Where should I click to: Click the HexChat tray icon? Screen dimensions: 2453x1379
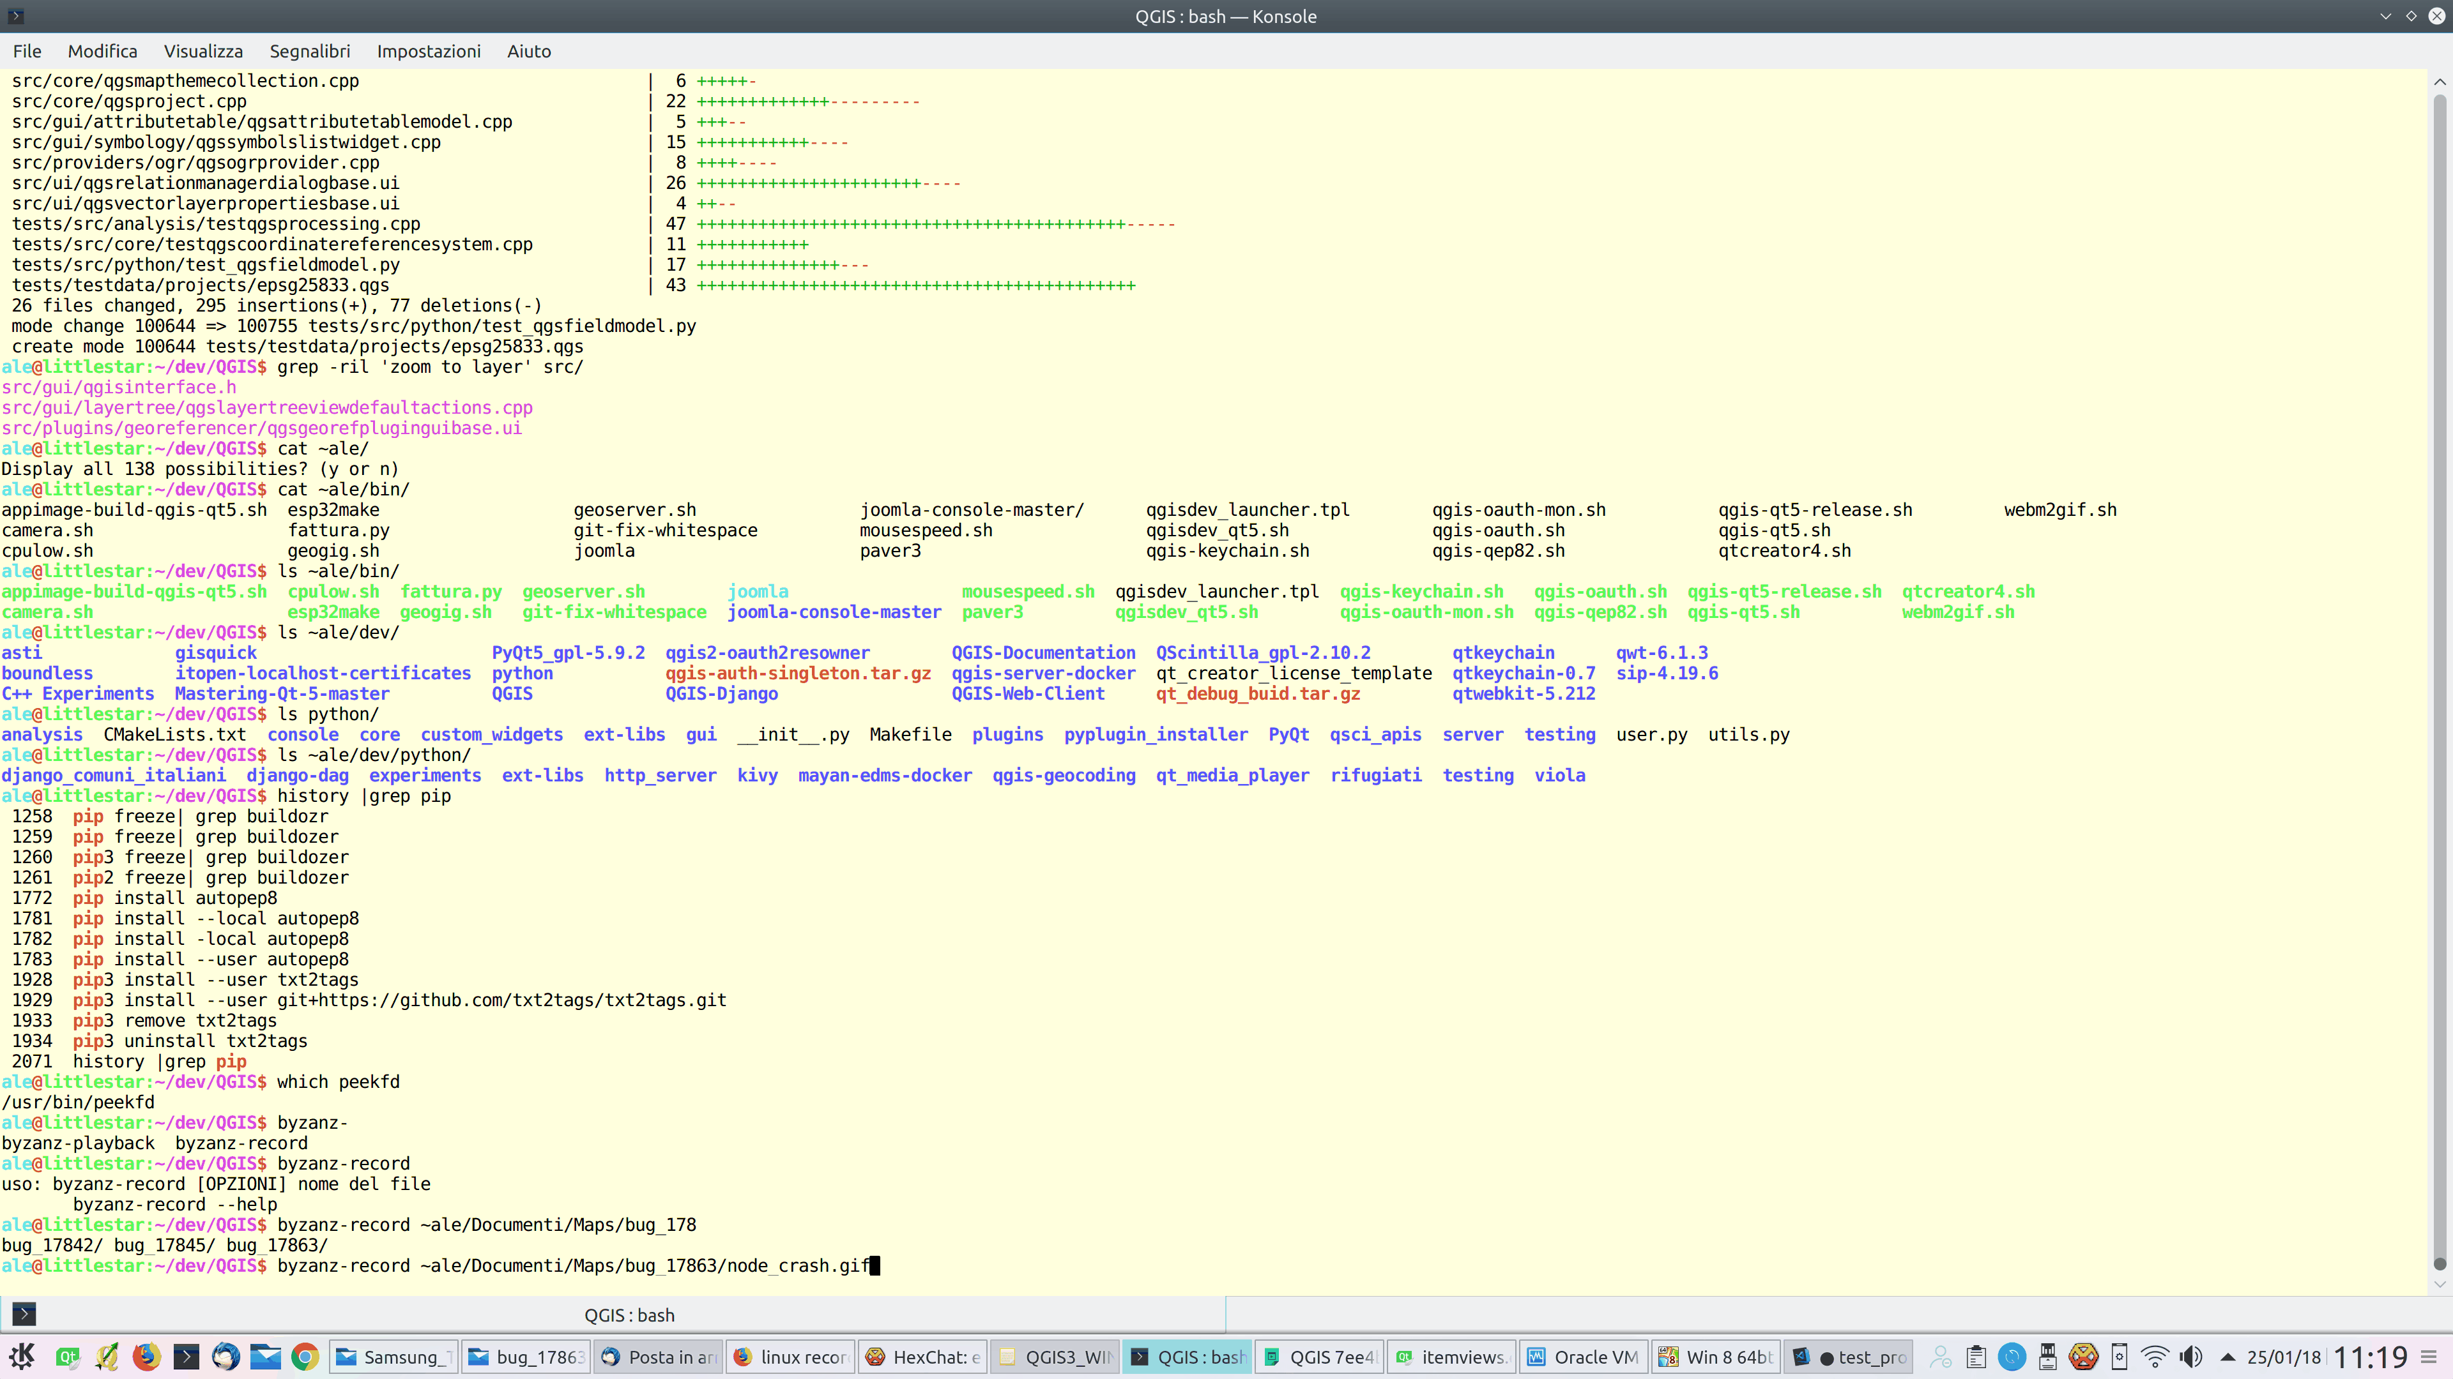click(x=2084, y=1357)
